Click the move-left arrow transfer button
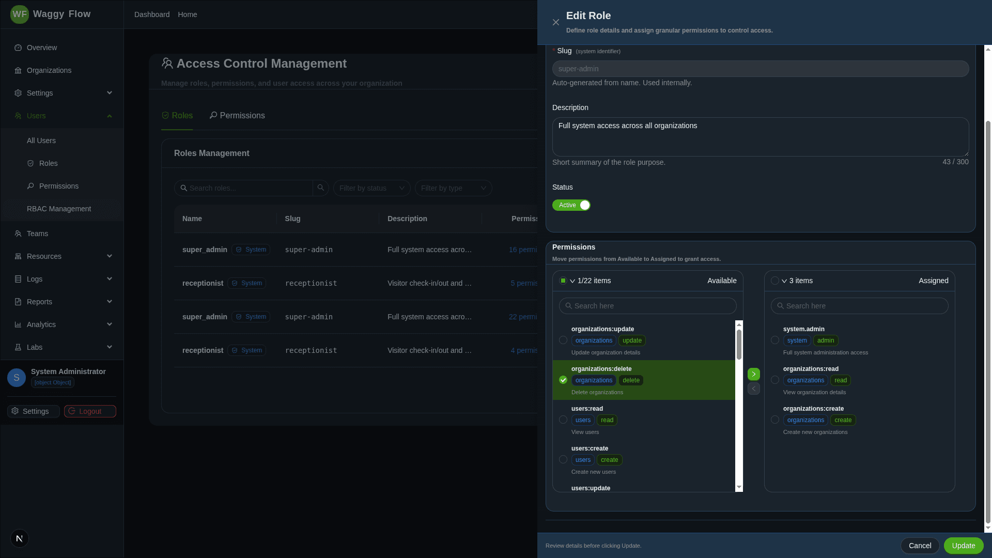992x558 pixels. tap(753, 389)
